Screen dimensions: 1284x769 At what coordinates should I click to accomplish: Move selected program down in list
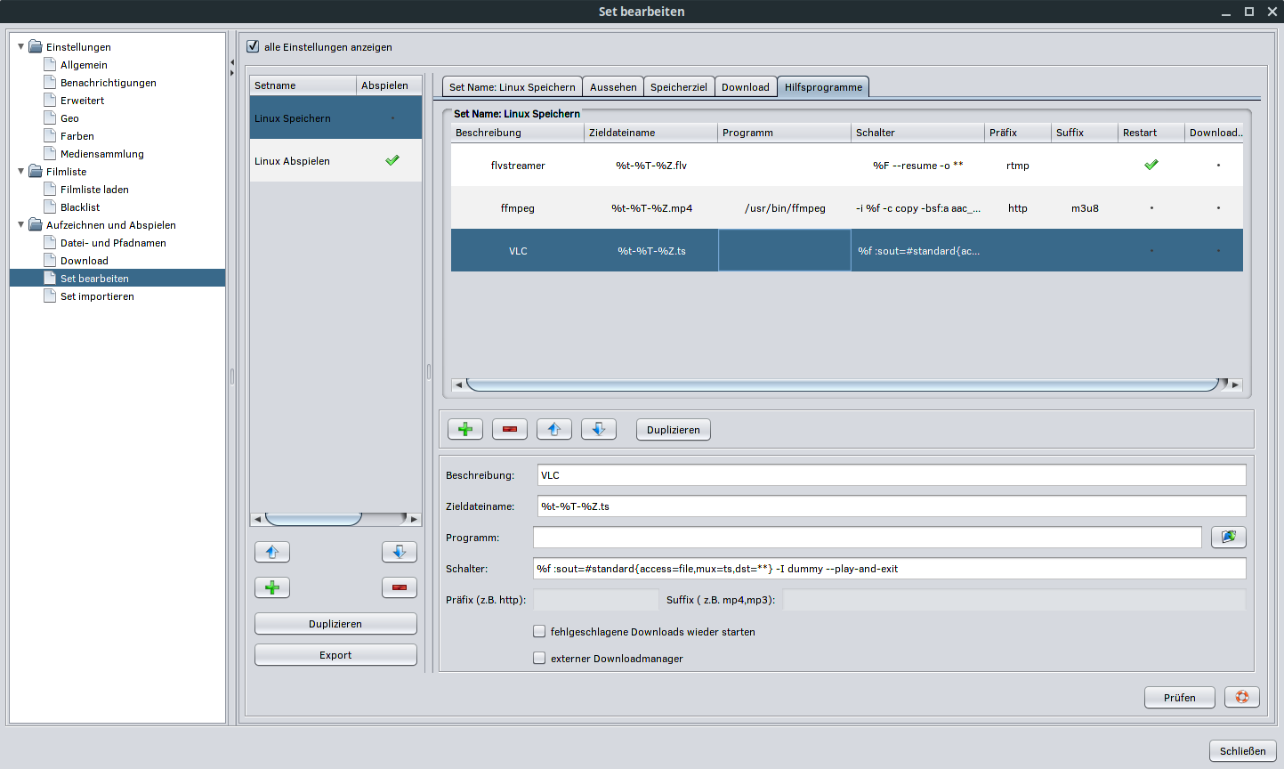coord(598,429)
